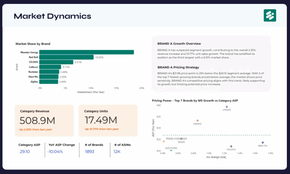
Task: Click the LIFEAID scatter plot dot
Action: pyautogui.click(x=227, y=107)
